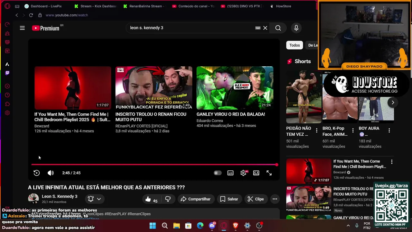This screenshot has height=232, width=412.
Task: Select the Todos filter chip
Action: click(295, 45)
